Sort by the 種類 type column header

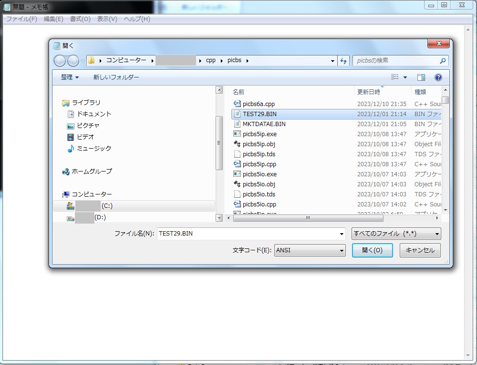click(x=420, y=92)
